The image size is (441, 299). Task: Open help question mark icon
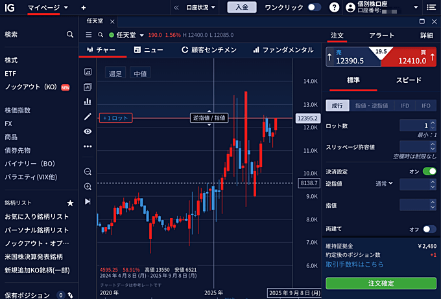coord(334,7)
